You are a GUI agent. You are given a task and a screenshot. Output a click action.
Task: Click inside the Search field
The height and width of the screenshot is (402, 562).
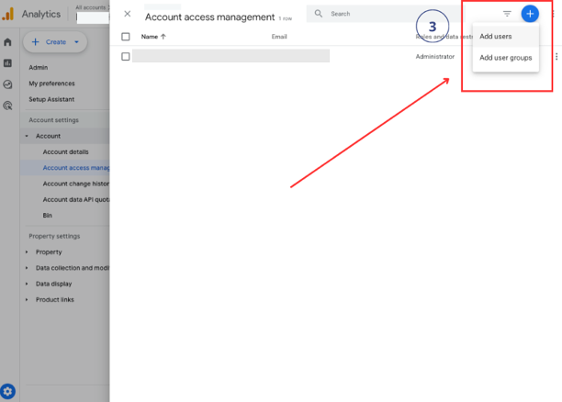[x=384, y=14]
